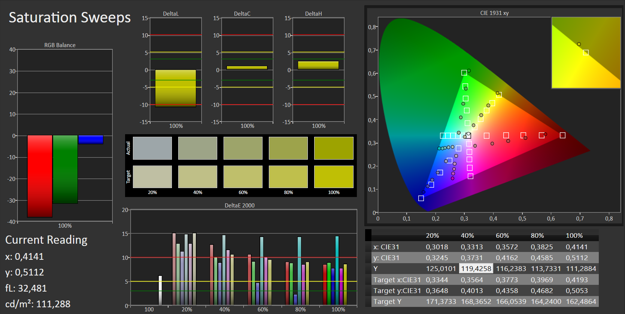Click the Current Reading heading
The height and width of the screenshot is (314, 625).
[46, 240]
